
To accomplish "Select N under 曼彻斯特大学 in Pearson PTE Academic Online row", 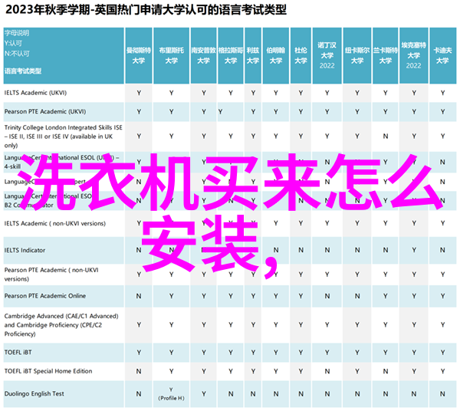I will 139,296.
